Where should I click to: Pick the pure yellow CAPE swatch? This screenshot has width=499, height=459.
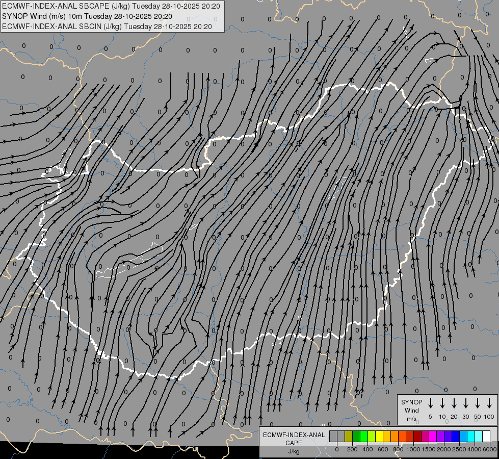click(379, 436)
